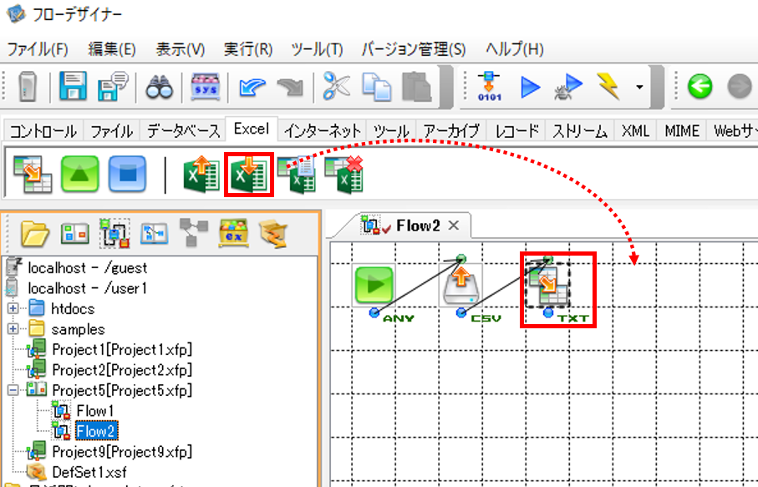The width and height of the screenshot is (758, 487).
Task: Undo the last action
Action: tap(252, 88)
